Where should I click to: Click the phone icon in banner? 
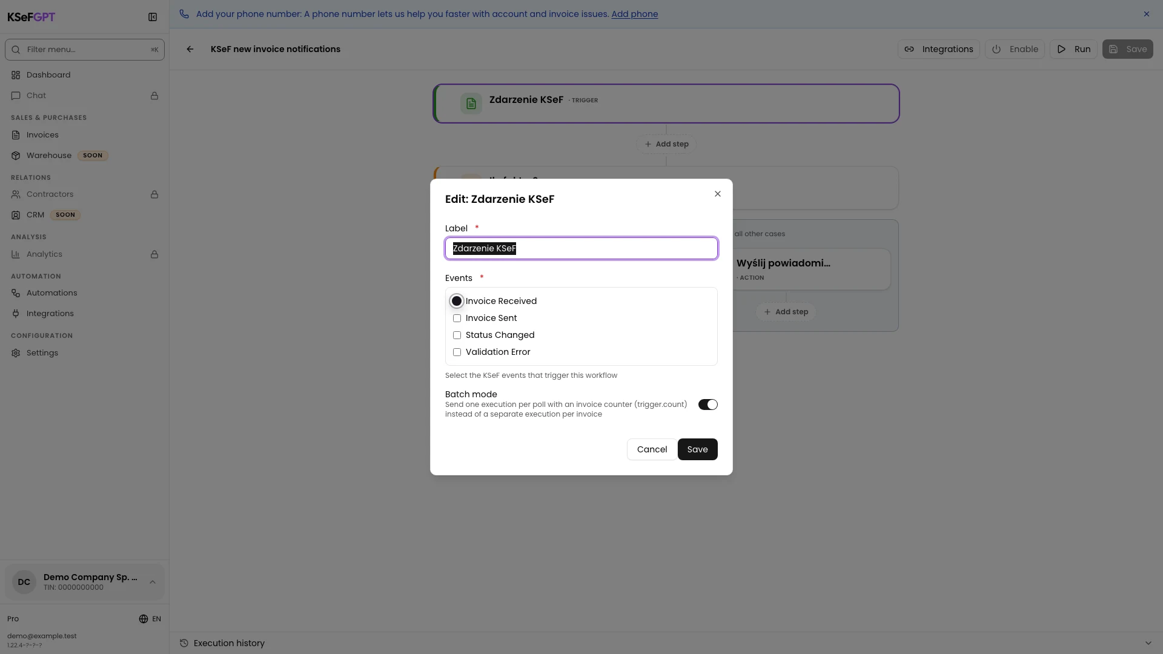pyautogui.click(x=184, y=14)
